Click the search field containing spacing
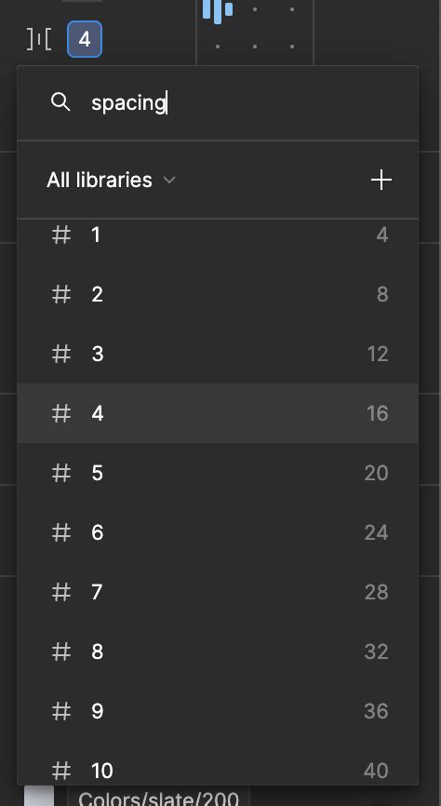 click(218, 102)
